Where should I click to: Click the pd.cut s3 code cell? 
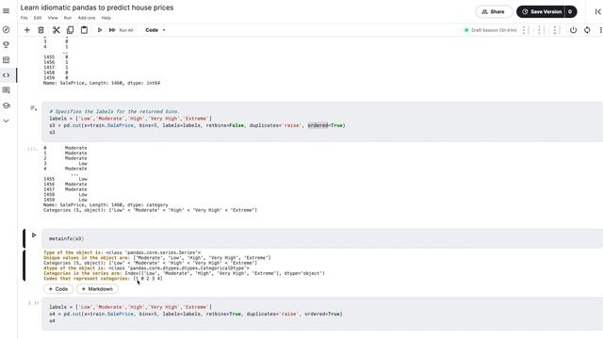[x=322, y=121]
